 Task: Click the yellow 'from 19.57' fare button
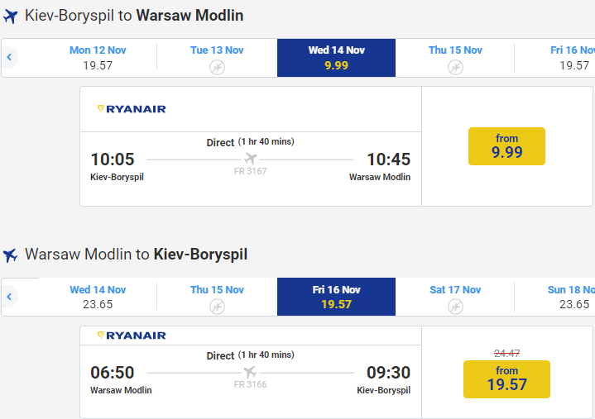click(x=506, y=379)
